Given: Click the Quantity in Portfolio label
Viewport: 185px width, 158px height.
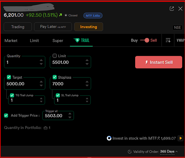Looking at the screenshot, I should click(23, 128).
